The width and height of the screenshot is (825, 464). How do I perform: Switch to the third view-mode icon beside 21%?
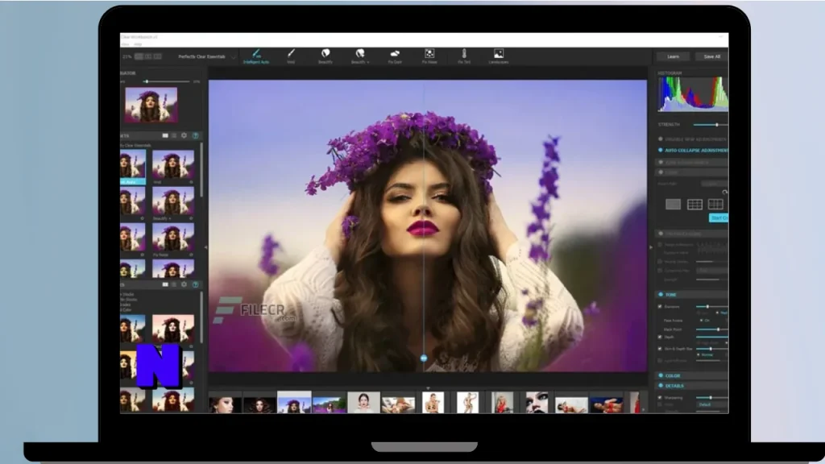[x=157, y=56]
